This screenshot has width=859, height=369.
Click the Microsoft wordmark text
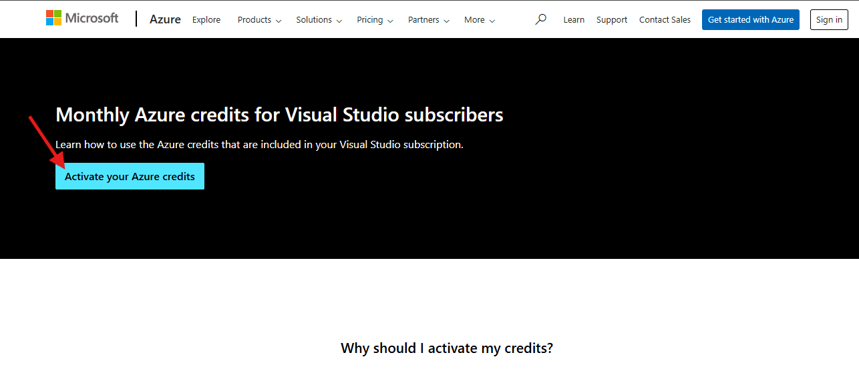(x=92, y=18)
